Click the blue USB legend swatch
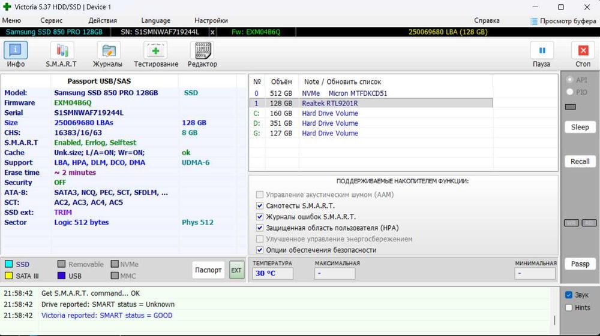The image size is (600, 336). (61, 276)
